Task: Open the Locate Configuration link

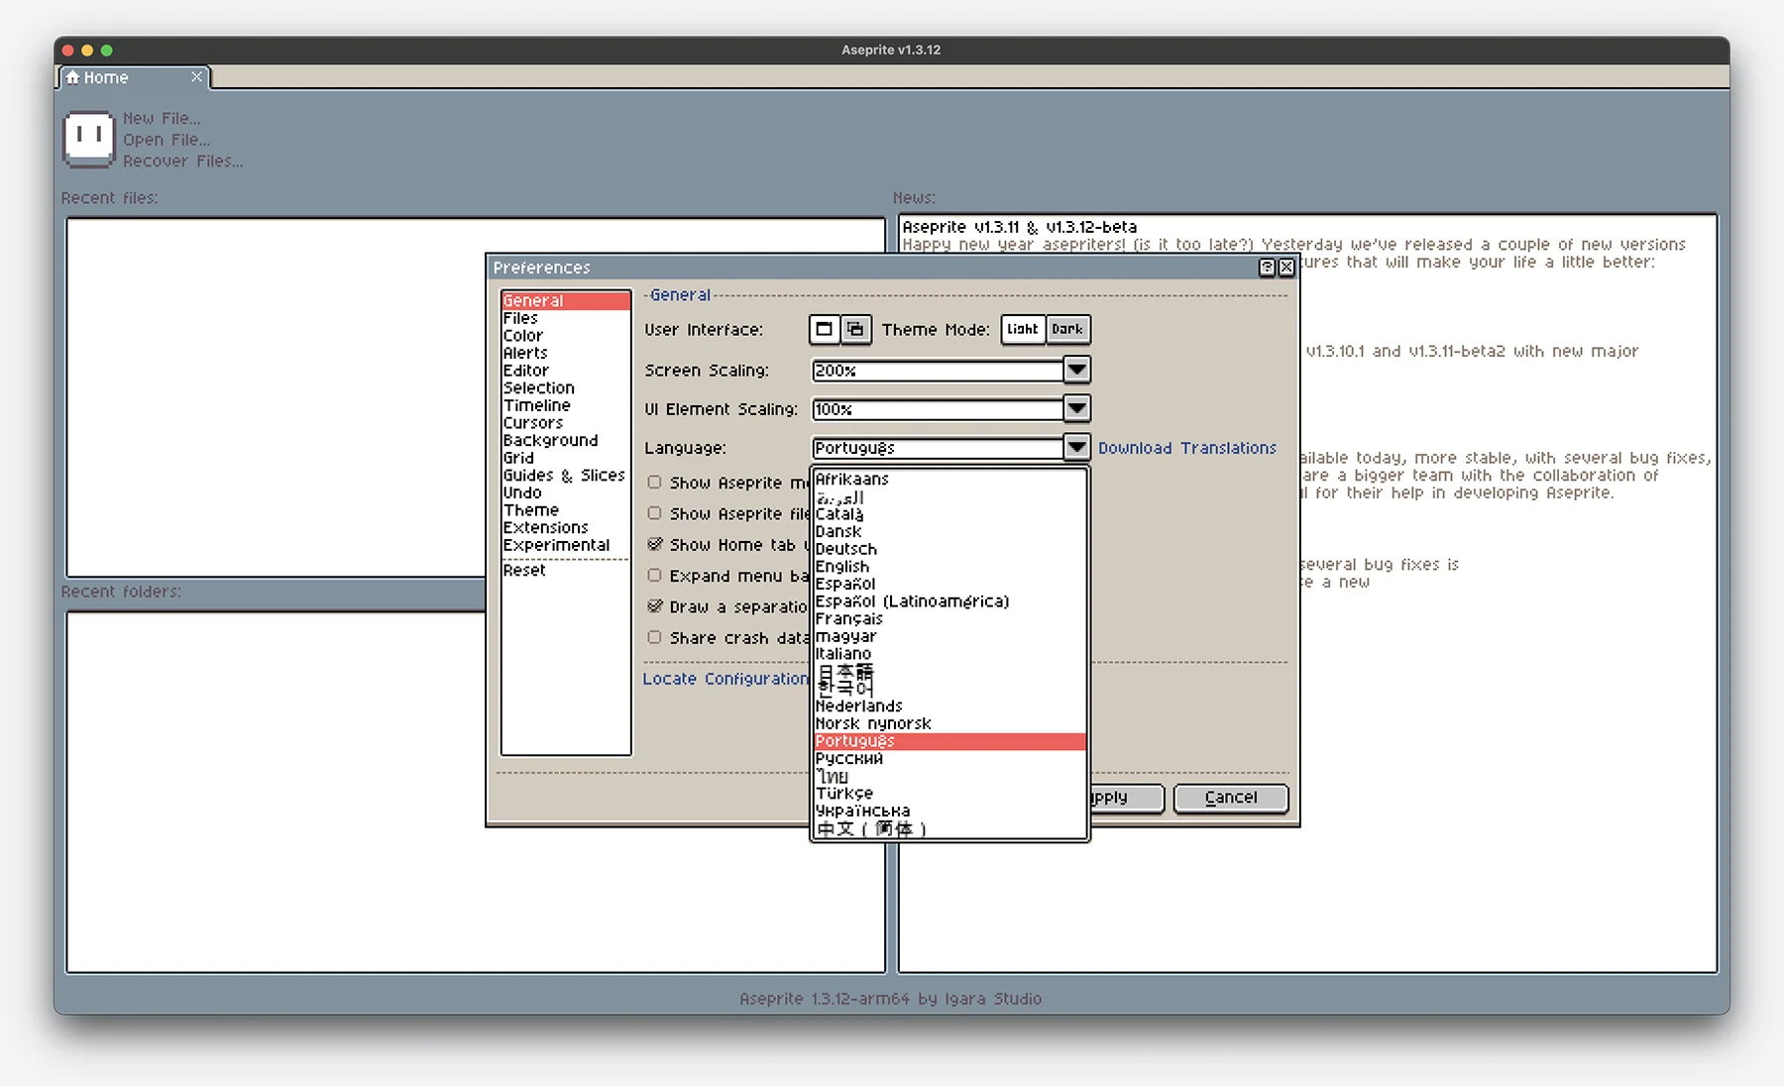Action: coord(725,679)
